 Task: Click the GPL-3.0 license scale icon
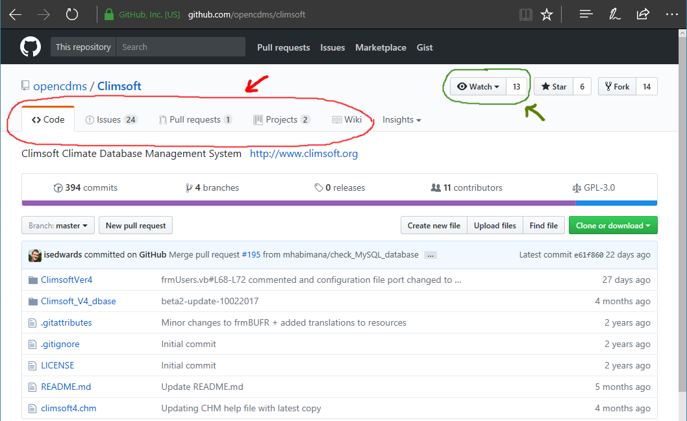point(577,187)
